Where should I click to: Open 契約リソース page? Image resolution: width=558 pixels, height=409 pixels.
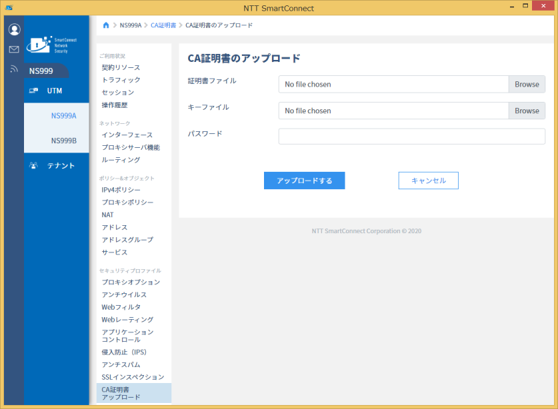(x=121, y=67)
